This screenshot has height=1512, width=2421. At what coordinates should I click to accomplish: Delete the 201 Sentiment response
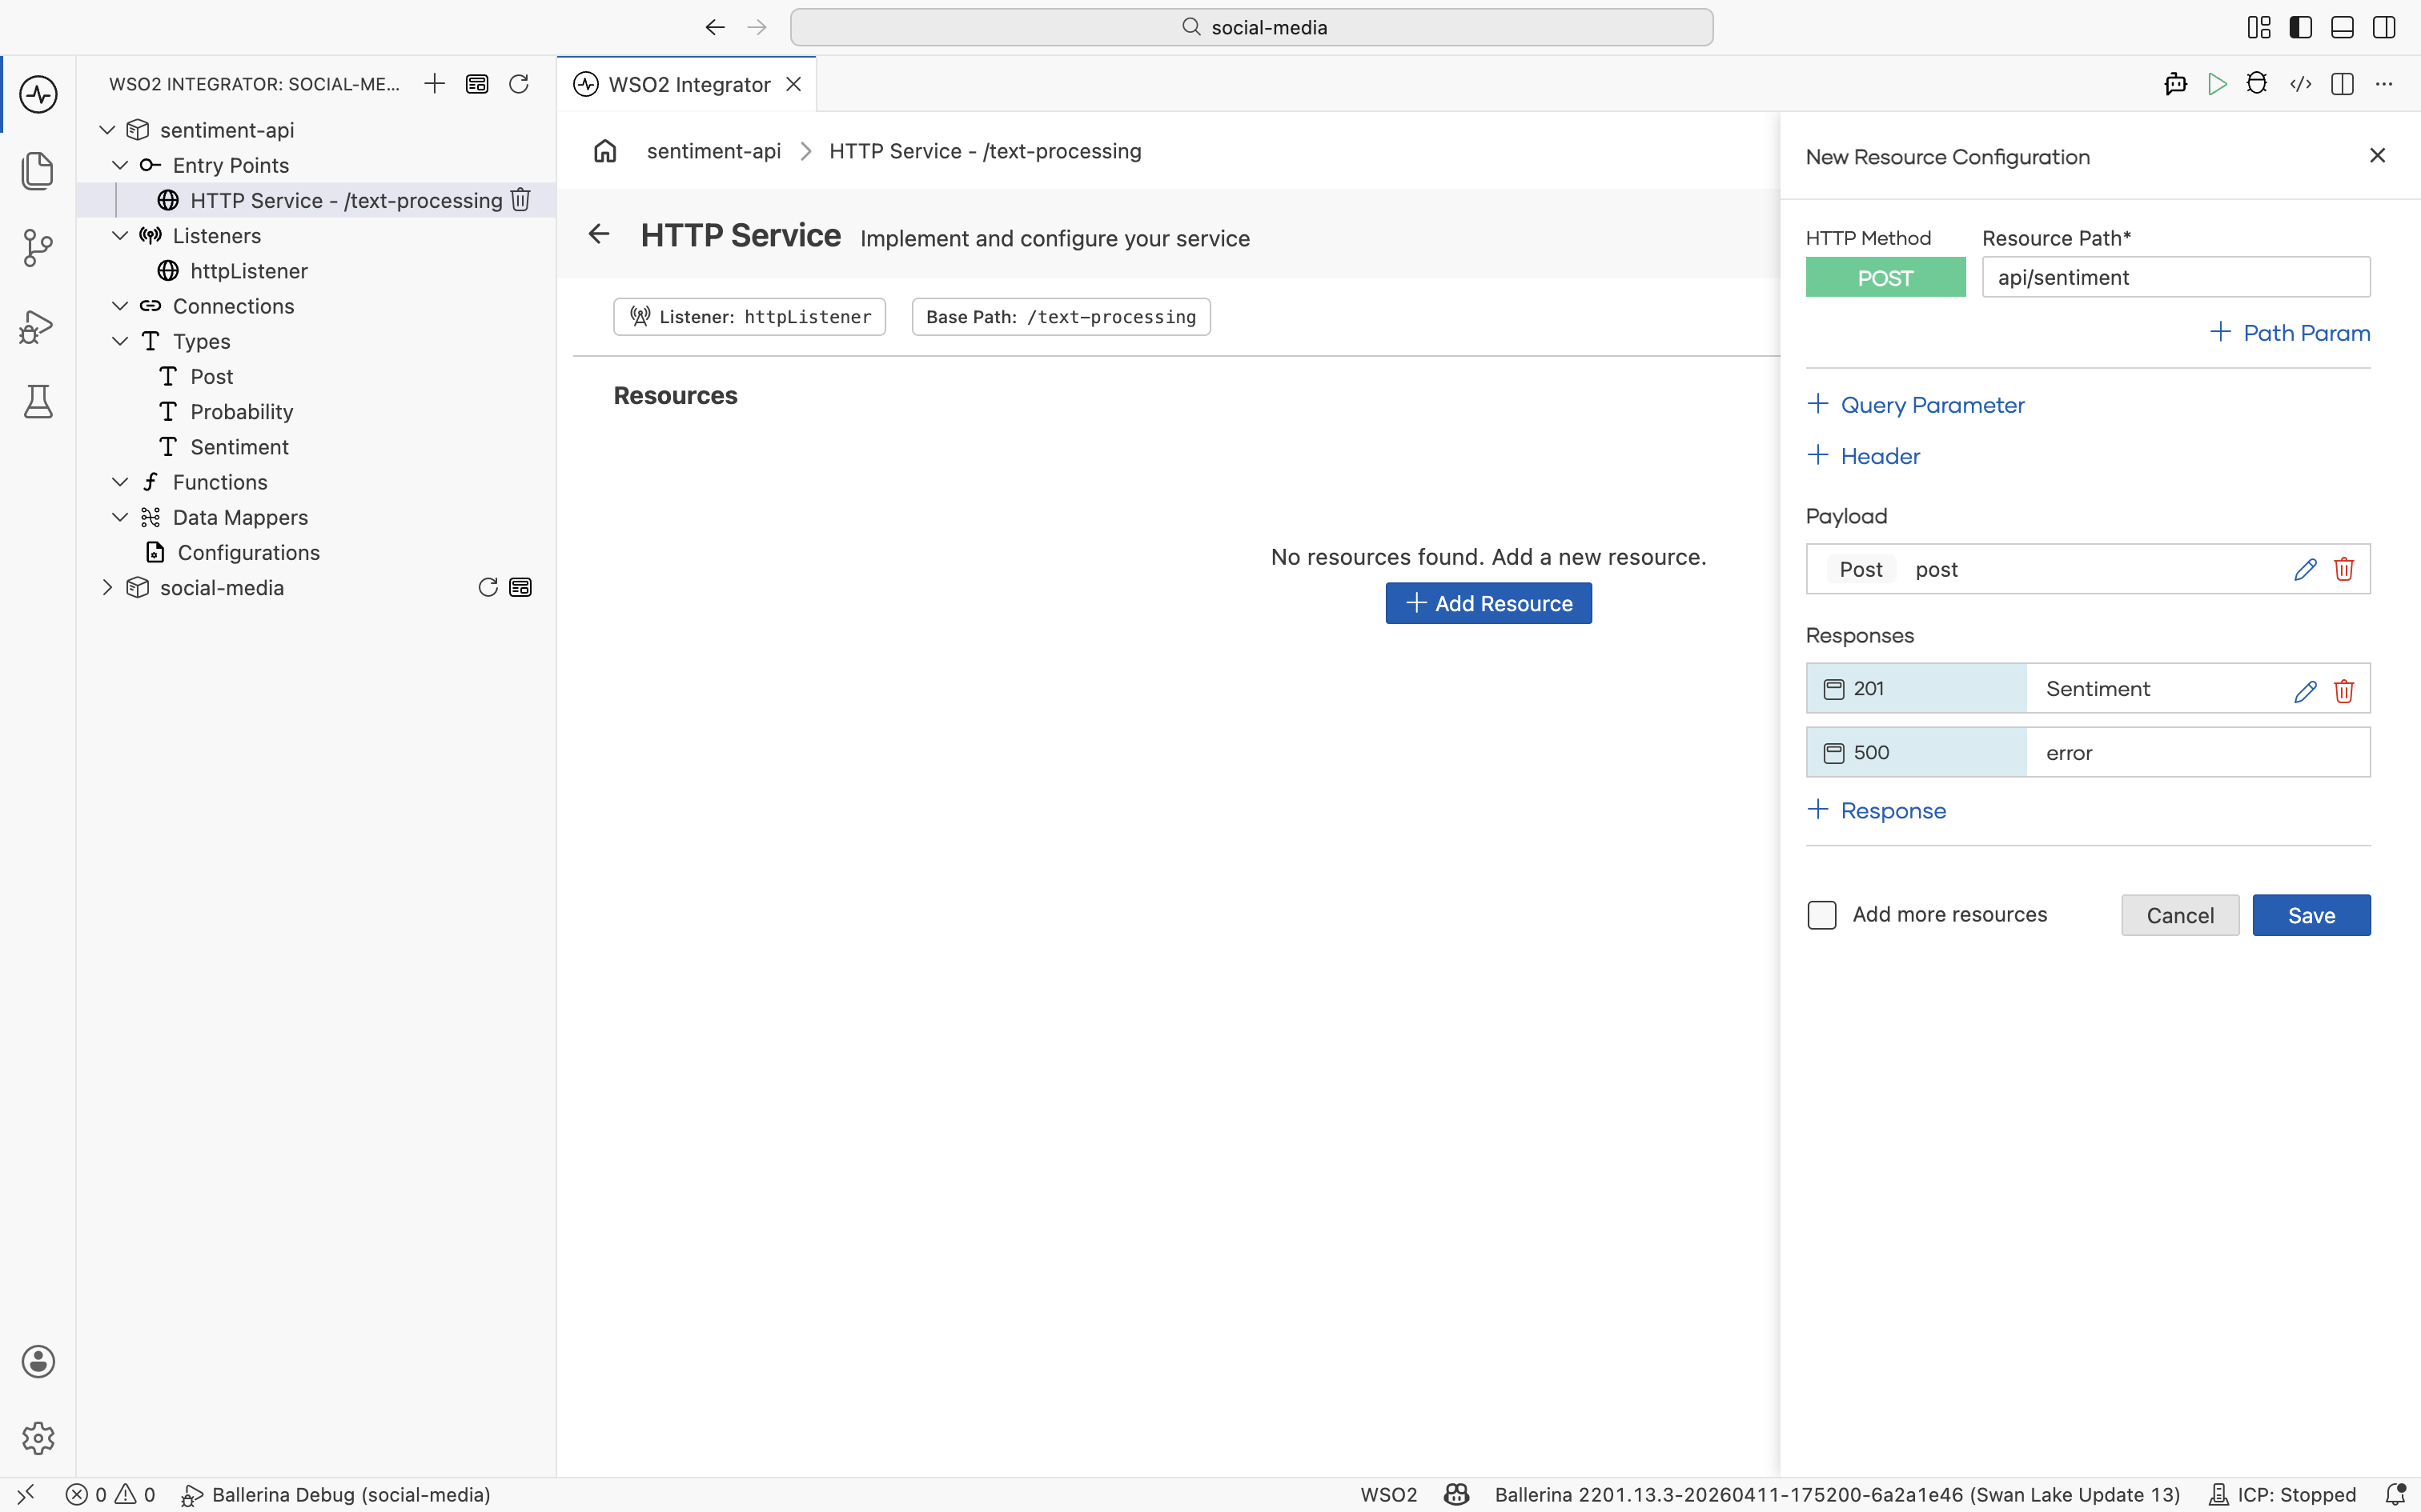click(2344, 691)
